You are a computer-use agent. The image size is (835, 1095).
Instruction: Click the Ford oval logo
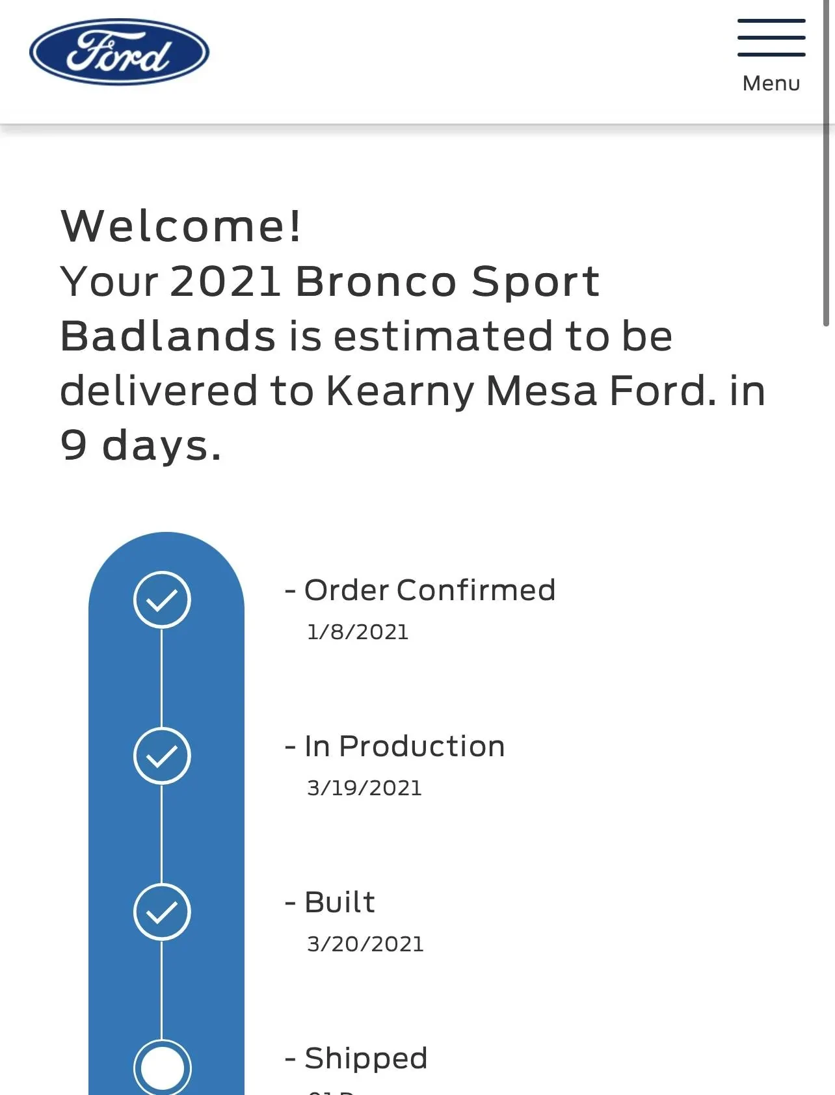coord(119,52)
